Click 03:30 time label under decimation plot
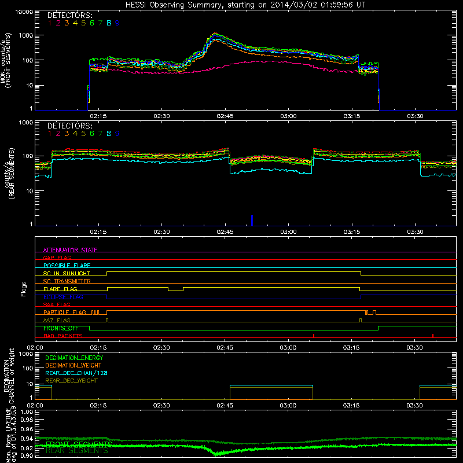The image size is (463, 463). point(414,406)
